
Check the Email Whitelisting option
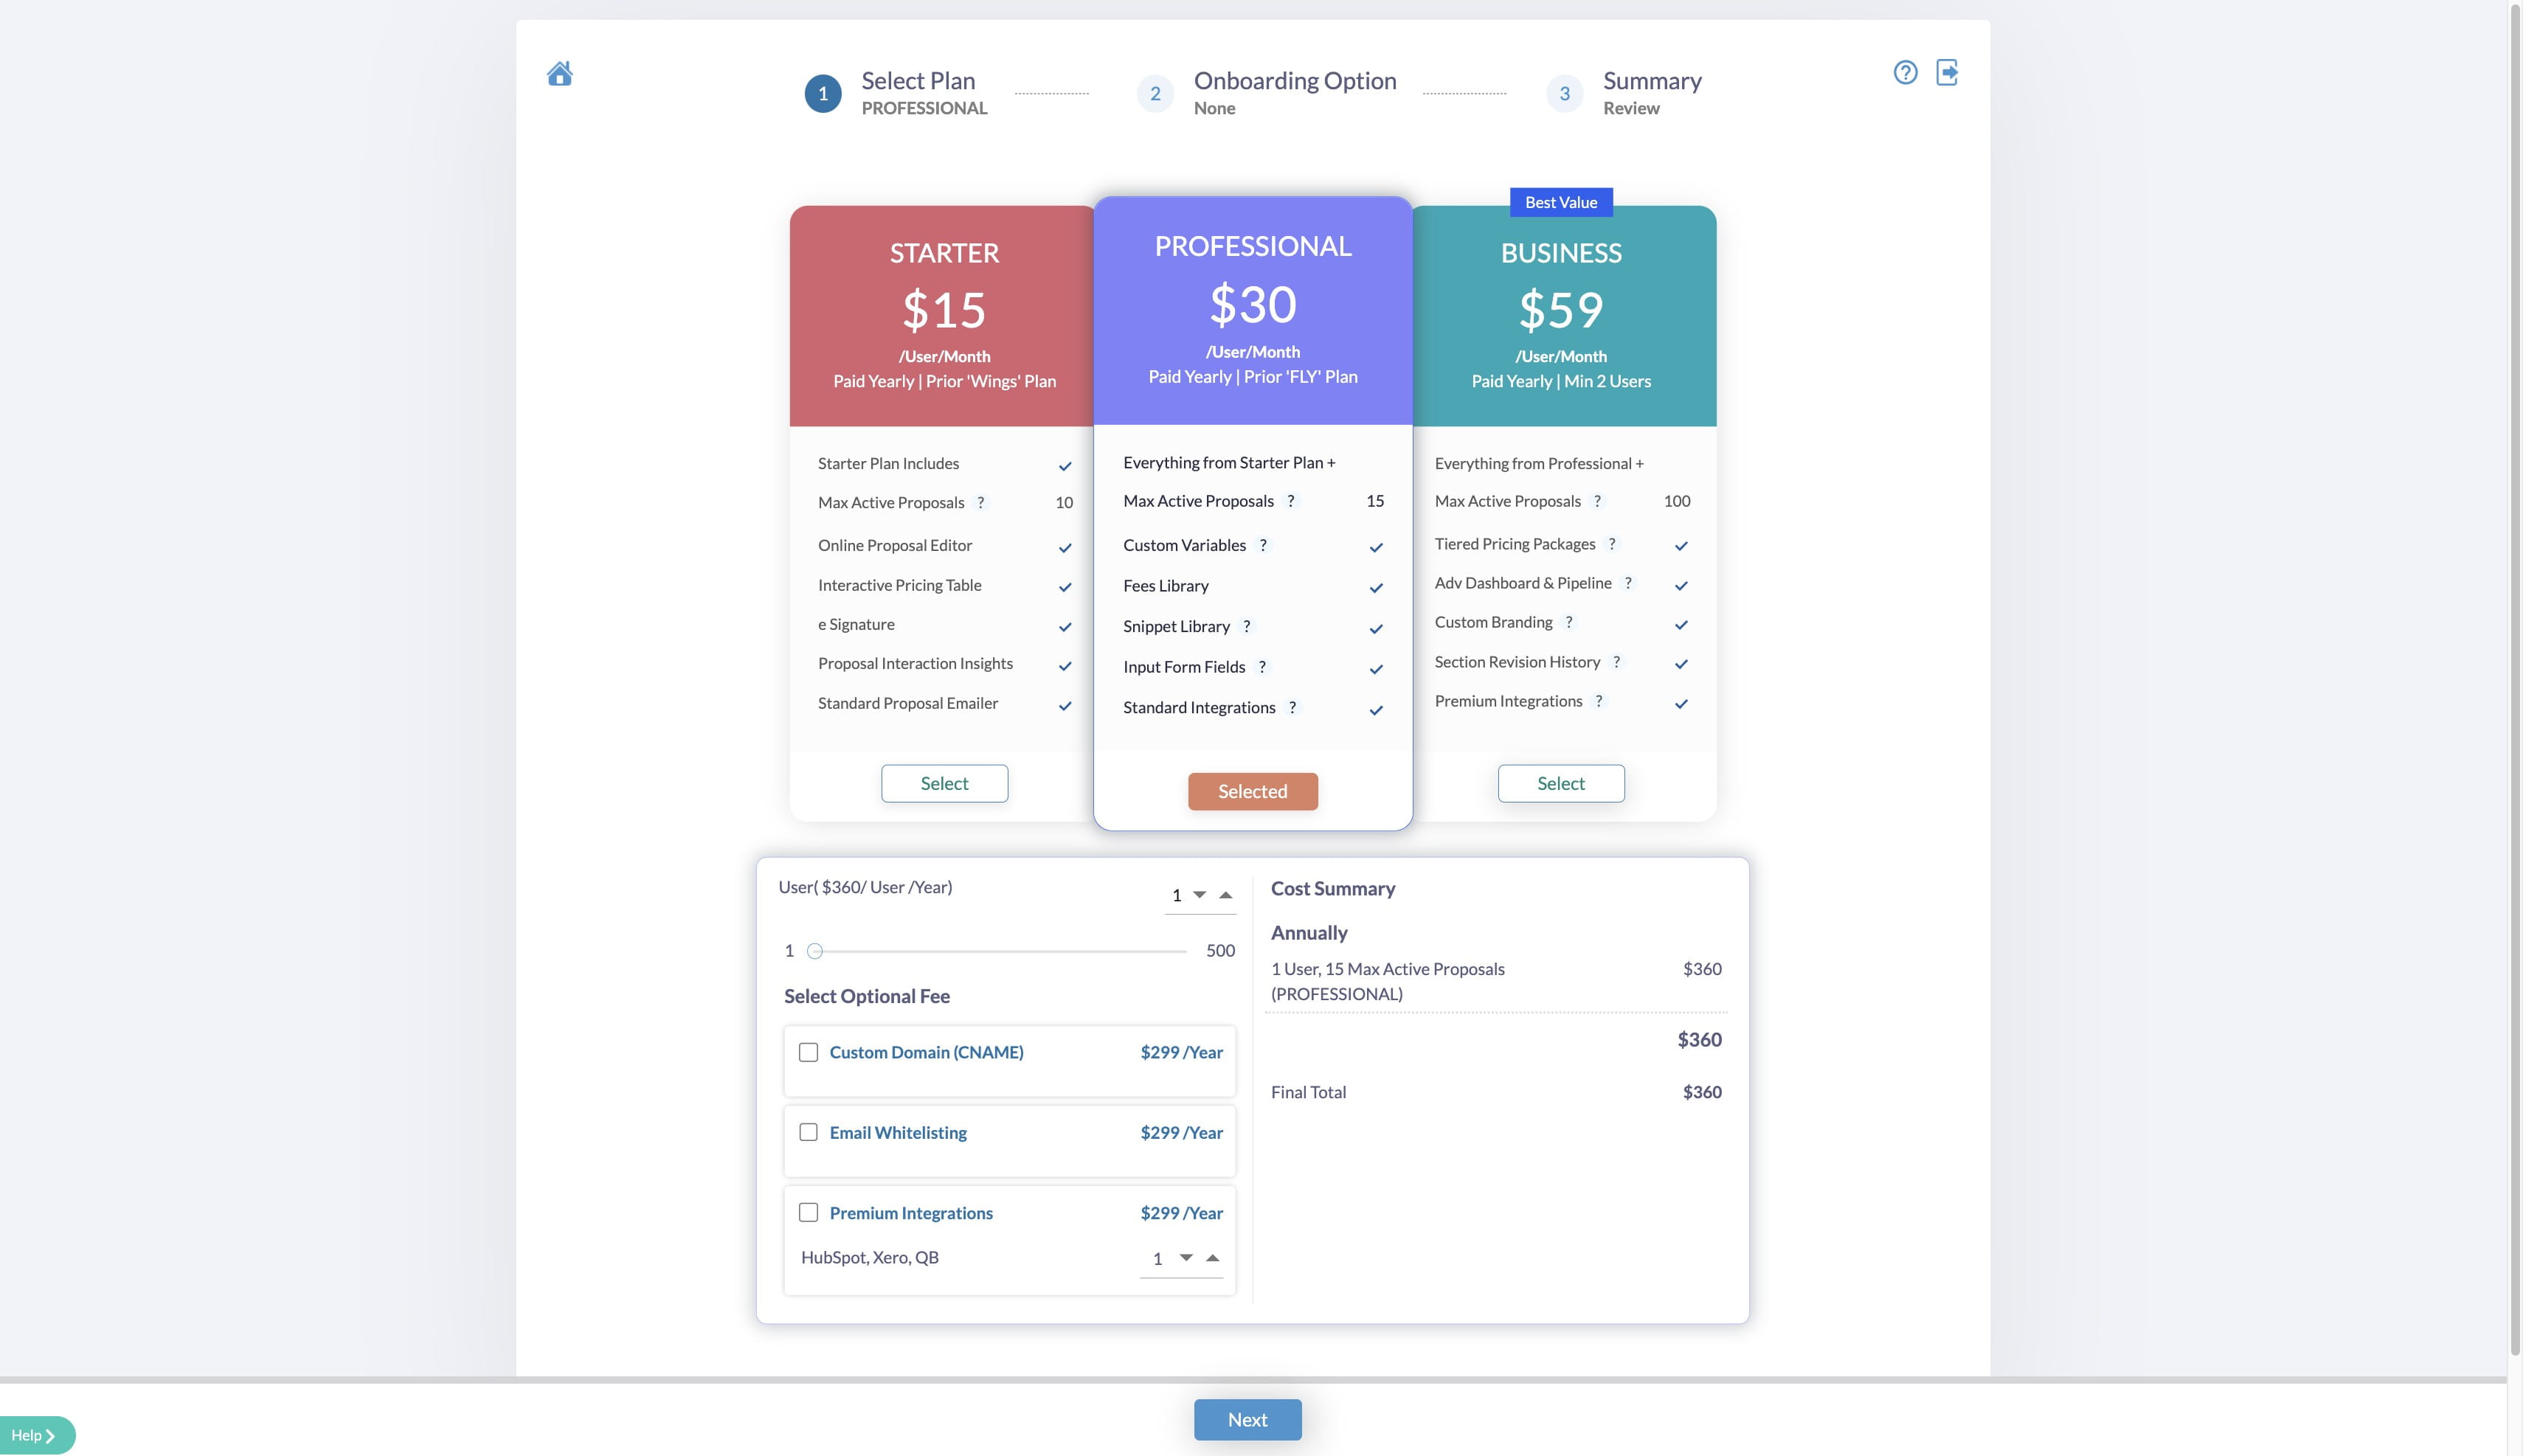(x=807, y=1132)
